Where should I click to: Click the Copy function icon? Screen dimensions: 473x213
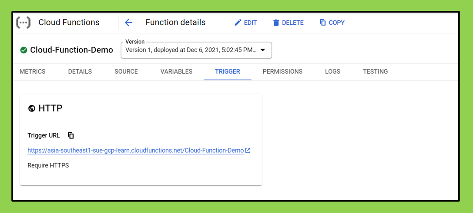point(322,23)
